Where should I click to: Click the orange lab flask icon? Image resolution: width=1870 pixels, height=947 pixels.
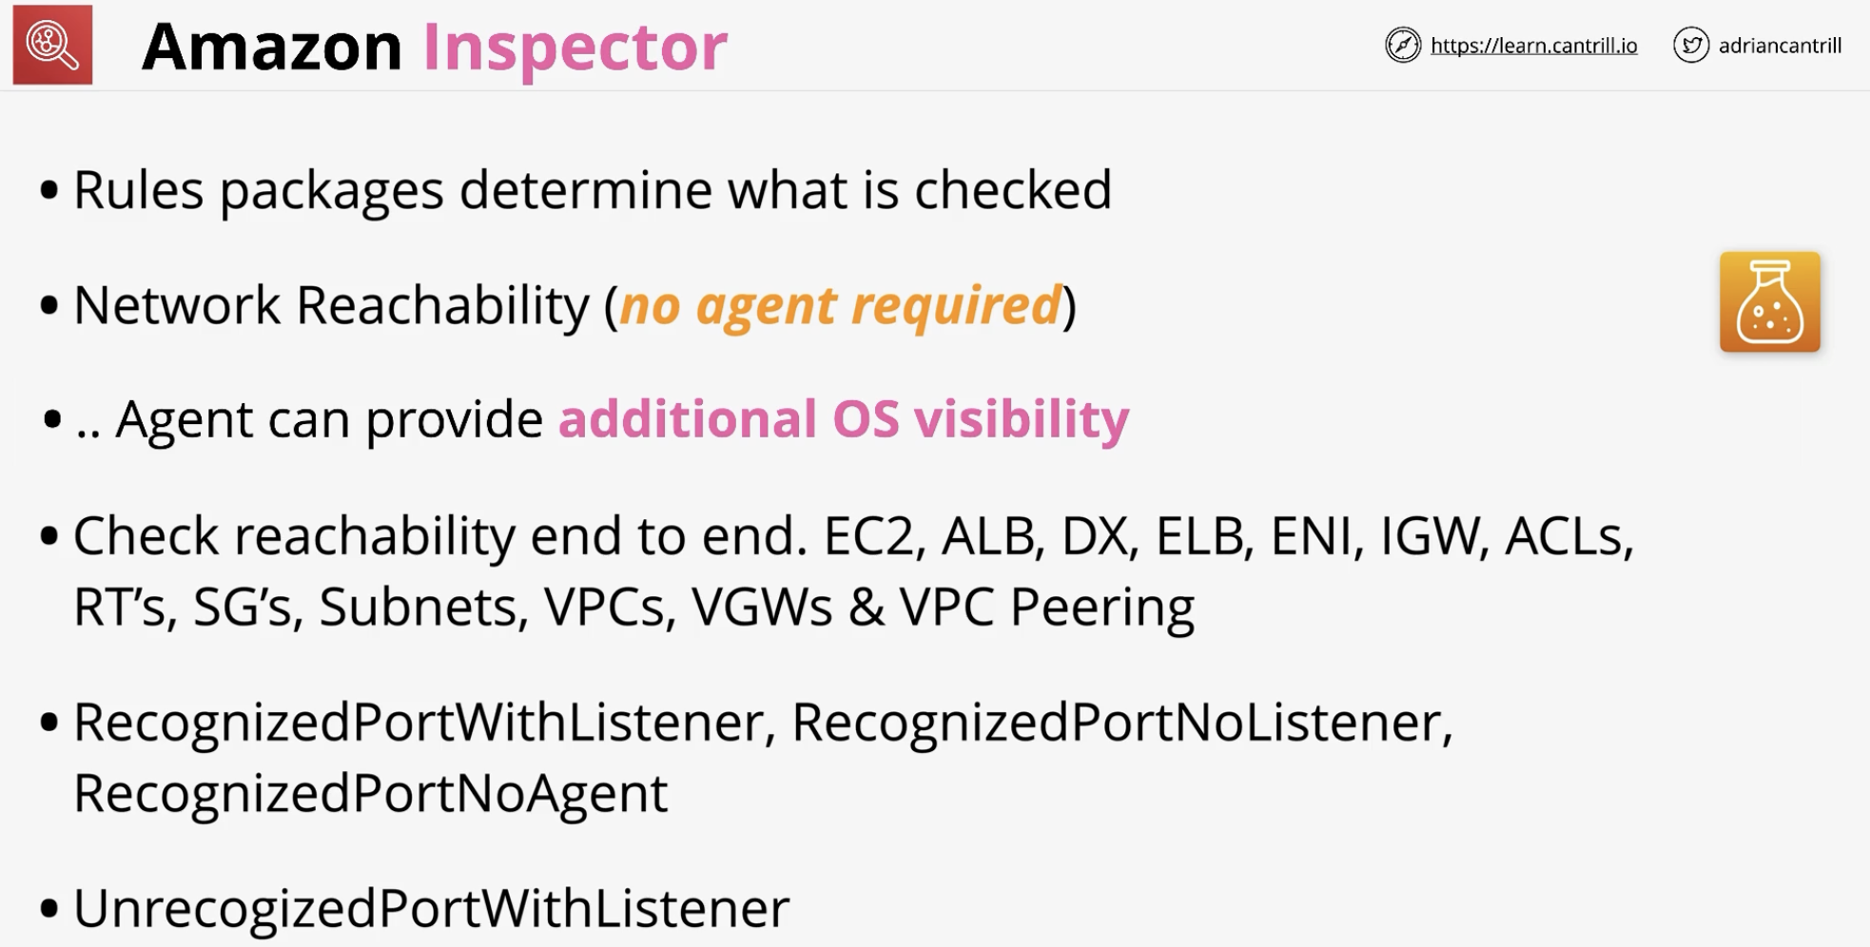[x=1769, y=301]
